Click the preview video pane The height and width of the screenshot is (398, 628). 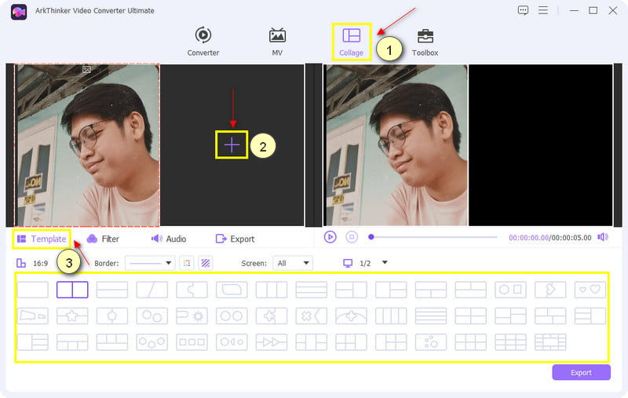coord(468,145)
